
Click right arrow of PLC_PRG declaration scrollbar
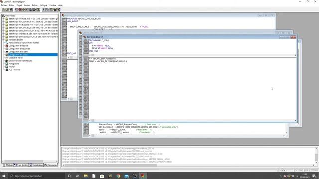point(295,55)
